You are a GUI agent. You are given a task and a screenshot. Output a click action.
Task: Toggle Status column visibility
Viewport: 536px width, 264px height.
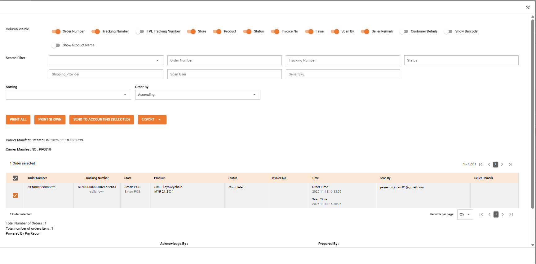pos(247,32)
